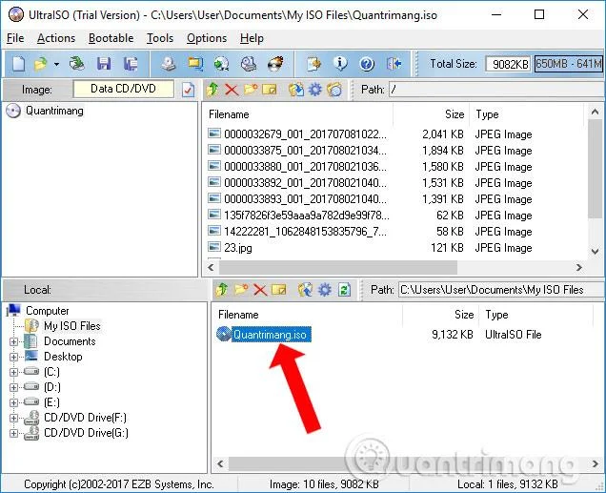Viewport: 606px width, 493px height.
Task: Open the Tools menu
Action: click(160, 38)
